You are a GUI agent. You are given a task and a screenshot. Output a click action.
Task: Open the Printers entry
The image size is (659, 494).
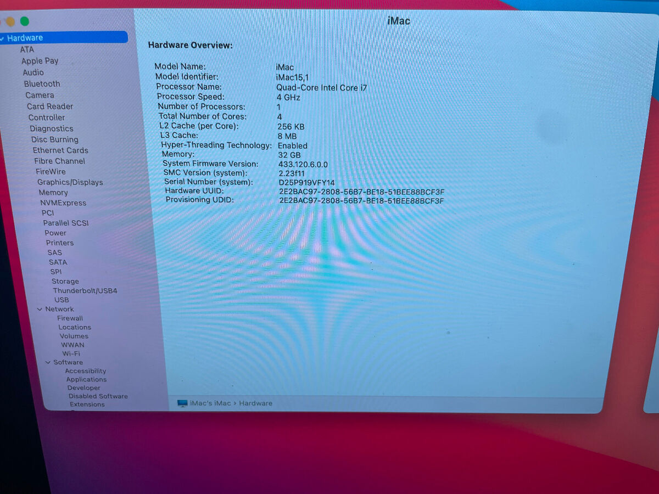[60, 243]
